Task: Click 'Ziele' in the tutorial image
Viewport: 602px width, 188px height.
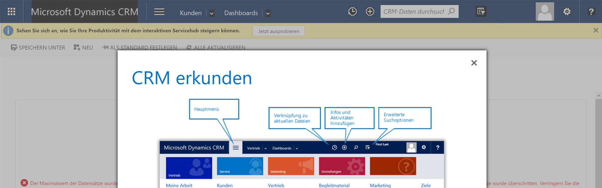Action: pyautogui.click(x=426, y=185)
